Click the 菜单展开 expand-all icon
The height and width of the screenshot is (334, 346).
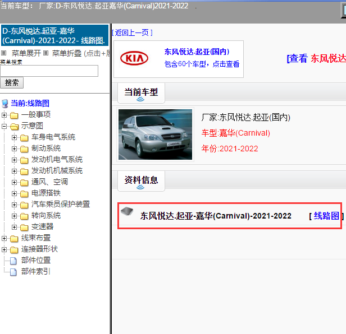pyautogui.click(x=3, y=53)
